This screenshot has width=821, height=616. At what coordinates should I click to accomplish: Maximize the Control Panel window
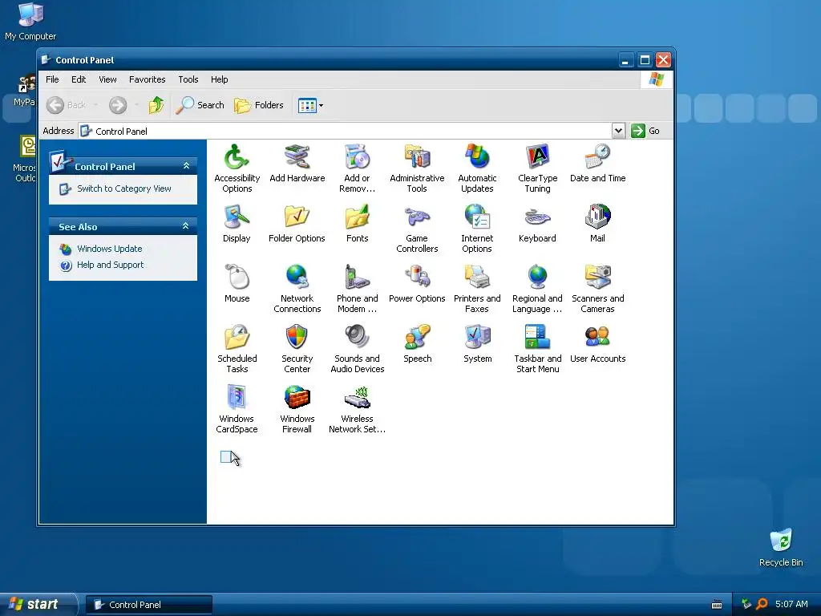click(645, 60)
